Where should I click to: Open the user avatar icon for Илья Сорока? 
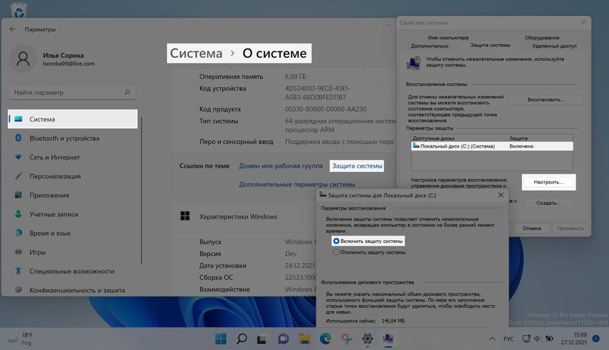coord(23,59)
